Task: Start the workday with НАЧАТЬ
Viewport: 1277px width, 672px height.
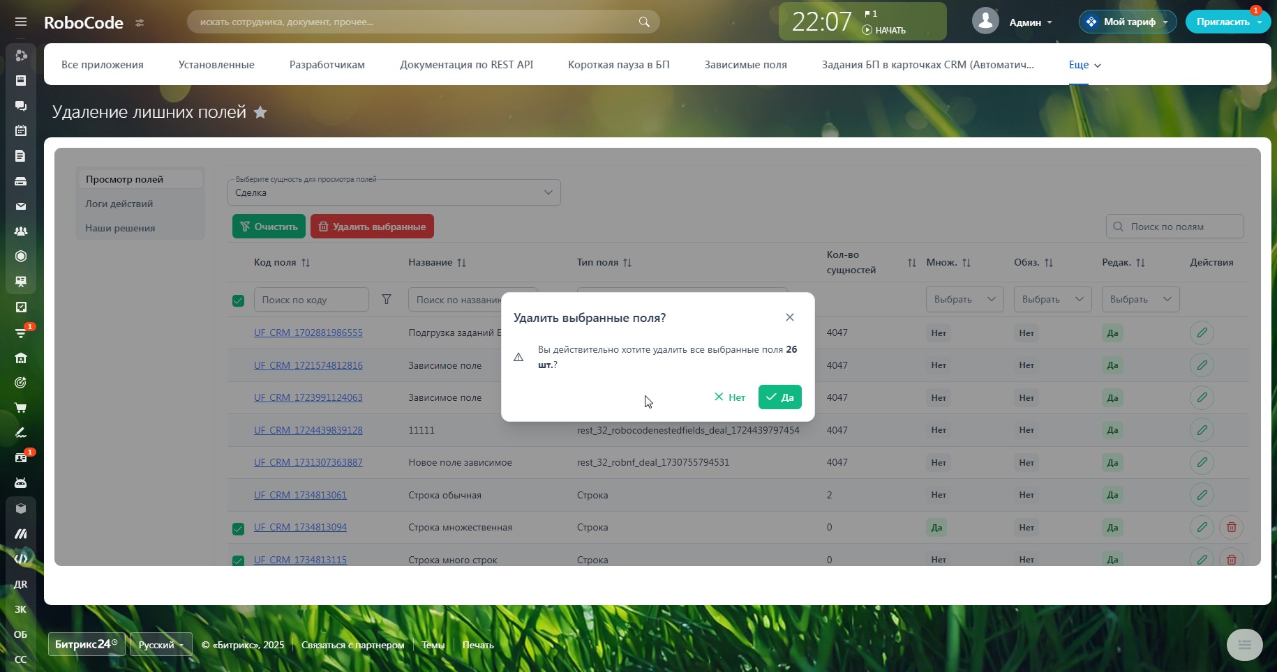Action: (884, 31)
